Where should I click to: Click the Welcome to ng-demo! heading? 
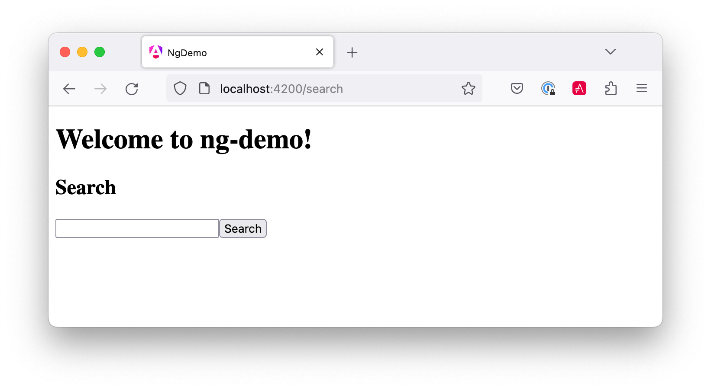[184, 140]
